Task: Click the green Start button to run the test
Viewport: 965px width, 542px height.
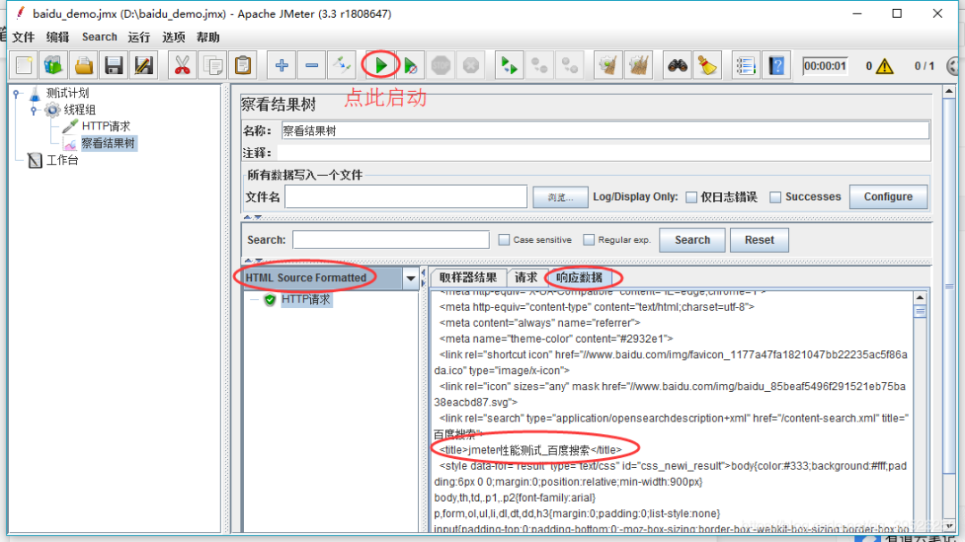Action: pos(379,64)
